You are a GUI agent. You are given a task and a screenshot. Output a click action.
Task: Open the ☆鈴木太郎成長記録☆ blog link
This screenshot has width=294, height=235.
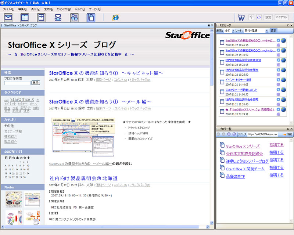point(244,154)
